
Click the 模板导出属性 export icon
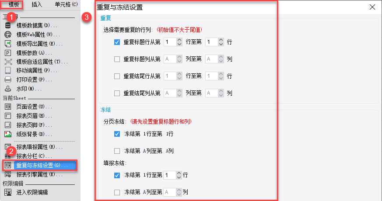click(x=7, y=44)
